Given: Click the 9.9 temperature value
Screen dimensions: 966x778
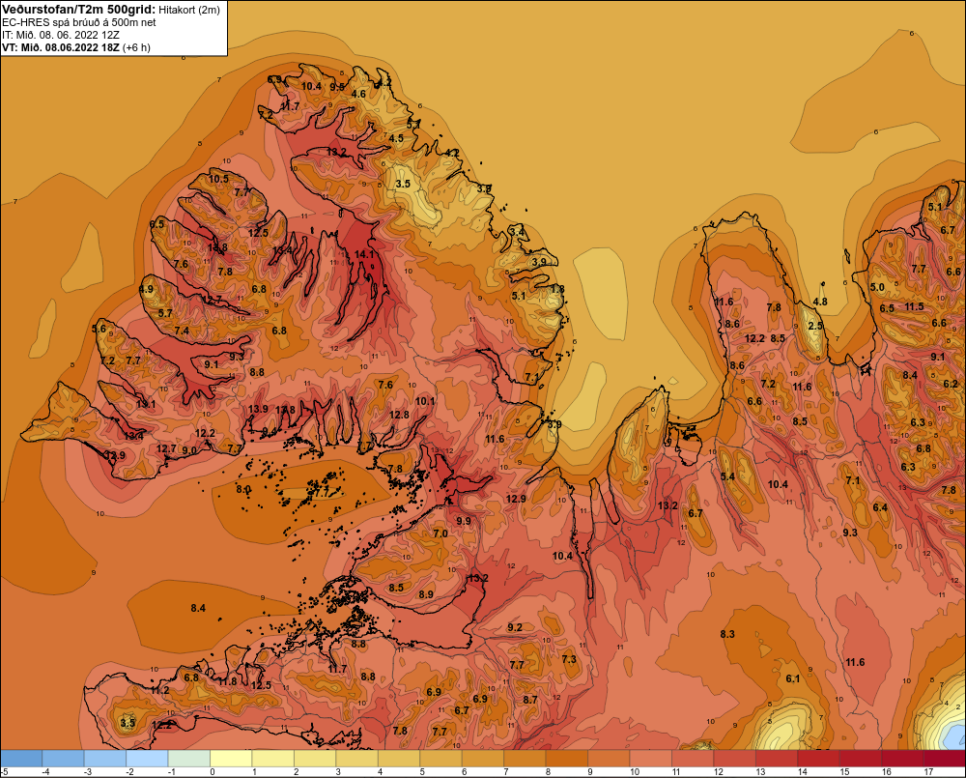Looking at the screenshot, I should tap(464, 522).
